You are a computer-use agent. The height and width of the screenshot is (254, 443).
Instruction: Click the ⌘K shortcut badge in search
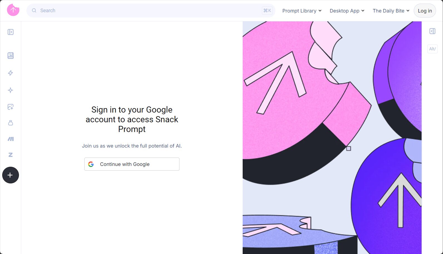267,11
